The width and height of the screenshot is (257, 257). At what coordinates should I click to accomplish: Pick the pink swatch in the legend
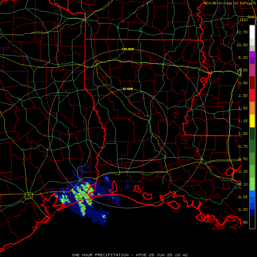tap(252, 70)
